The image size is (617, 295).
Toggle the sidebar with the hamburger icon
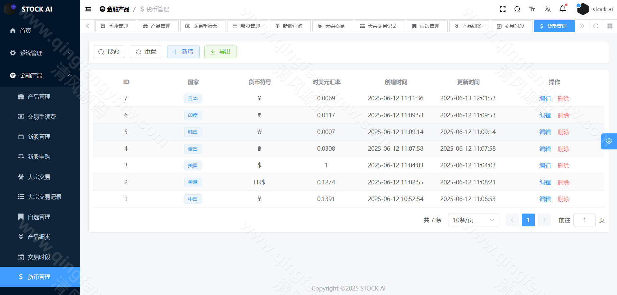88,9
